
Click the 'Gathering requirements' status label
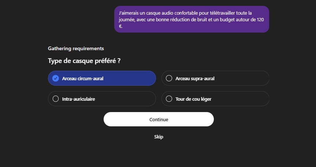76,48
